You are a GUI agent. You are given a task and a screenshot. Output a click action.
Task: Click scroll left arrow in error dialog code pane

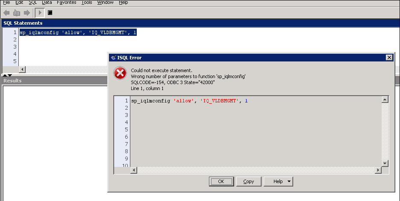(134, 170)
